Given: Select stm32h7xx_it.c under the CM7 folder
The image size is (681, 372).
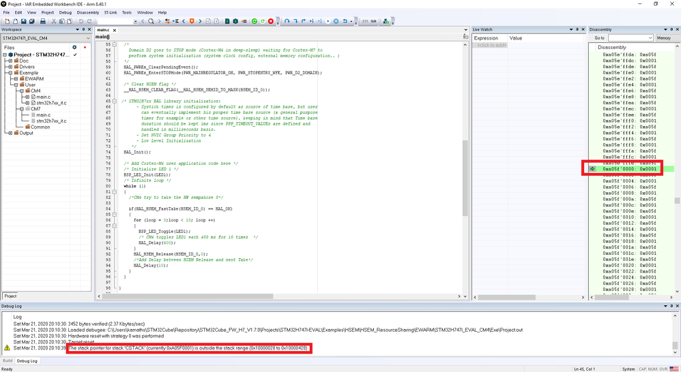Looking at the screenshot, I should 51,121.
